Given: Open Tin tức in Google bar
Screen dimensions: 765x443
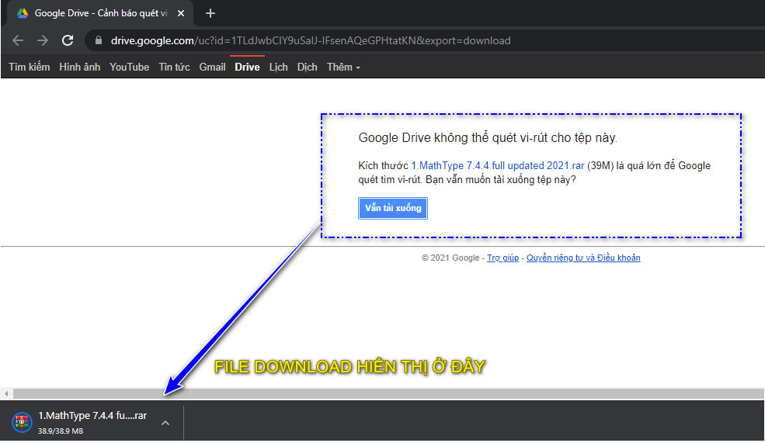Looking at the screenshot, I should (174, 67).
